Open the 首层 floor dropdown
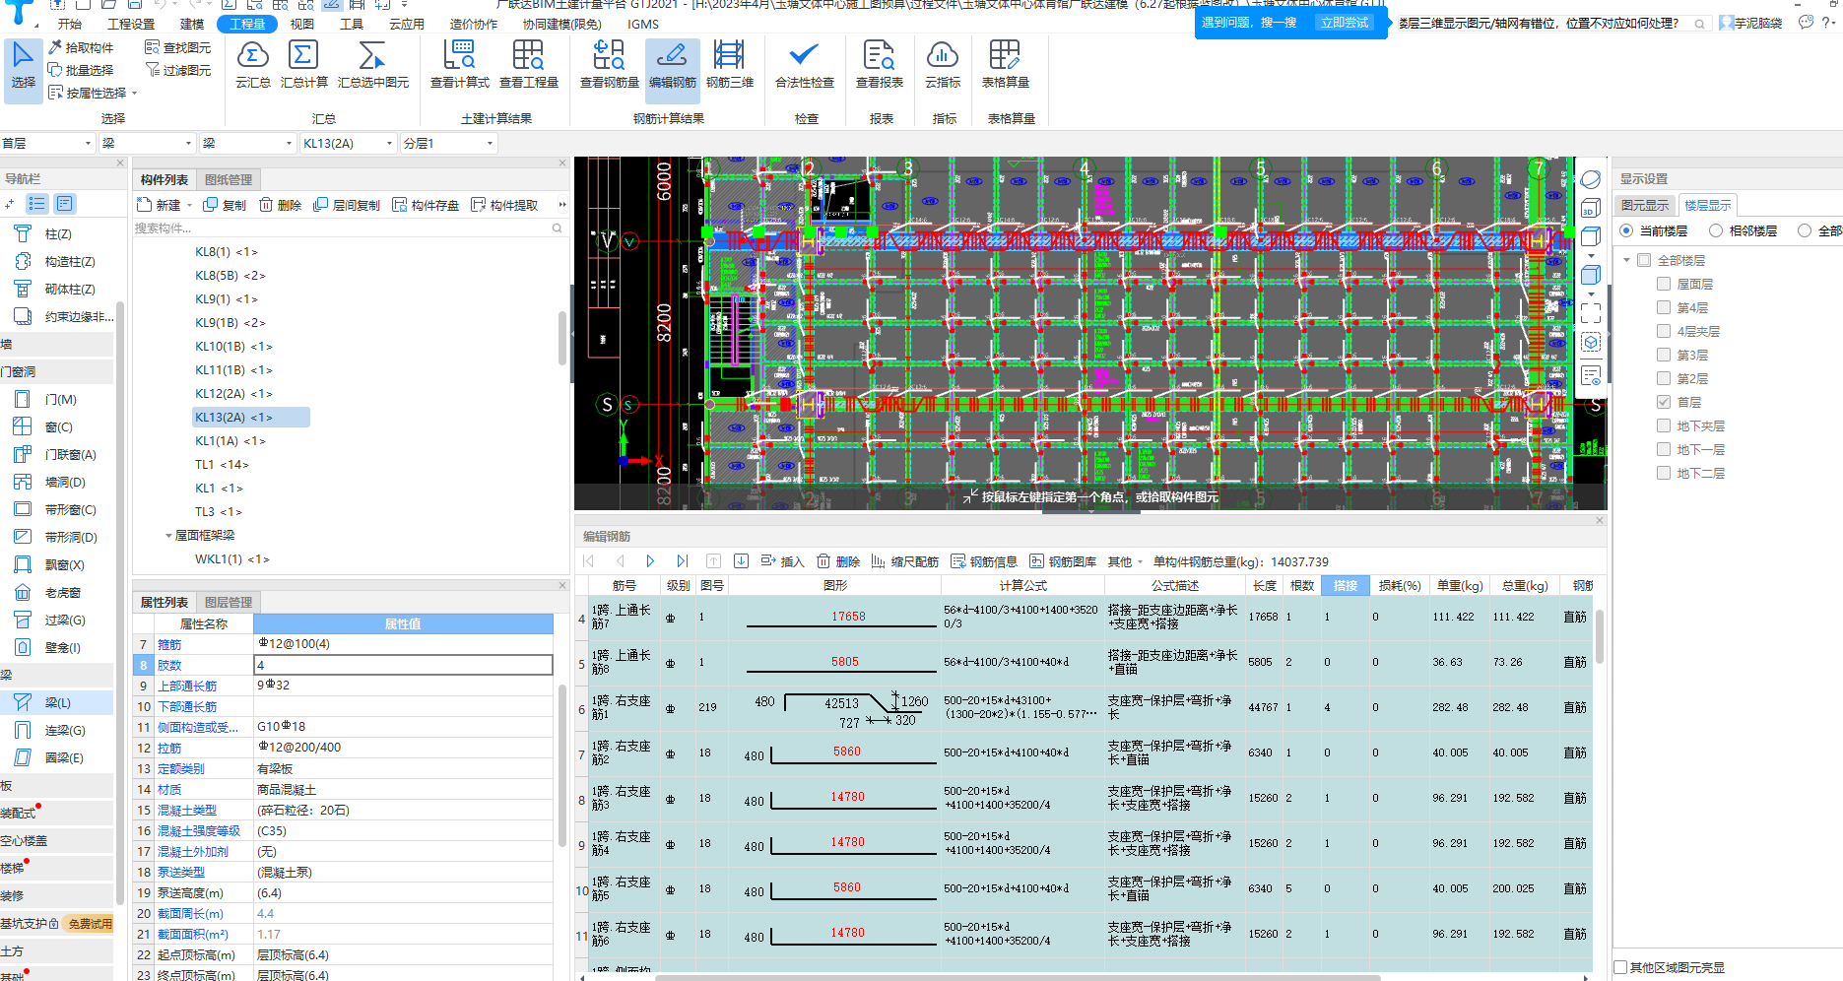The height and width of the screenshot is (981, 1843). (46, 144)
